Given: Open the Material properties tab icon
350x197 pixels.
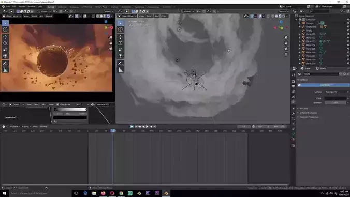Looking at the screenshot, I should coord(293,139).
